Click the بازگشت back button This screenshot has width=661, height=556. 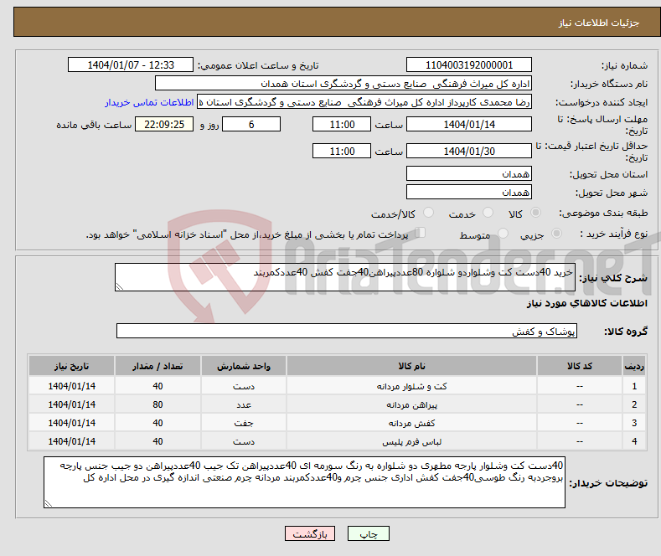(x=310, y=533)
